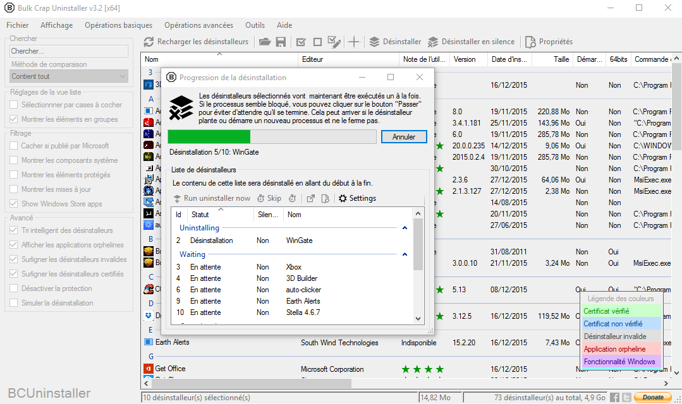The image size is (682, 404).
Task: Click the scroll down arrow in dialog list
Action: 418,318
